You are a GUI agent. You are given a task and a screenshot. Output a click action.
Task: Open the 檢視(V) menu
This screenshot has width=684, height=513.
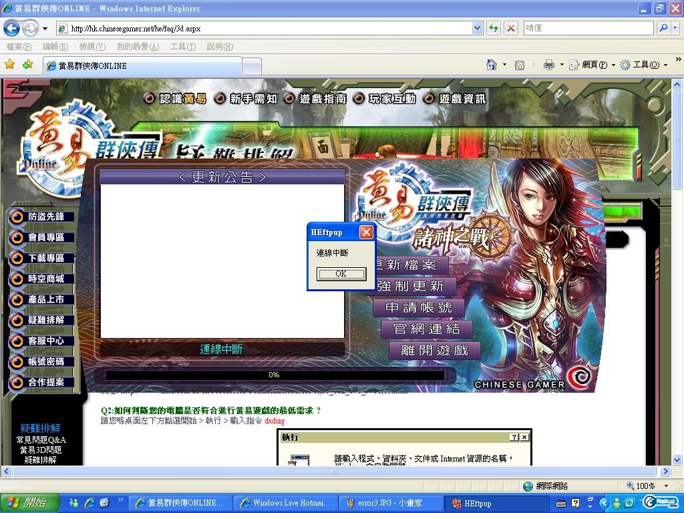(x=92, y=47)
